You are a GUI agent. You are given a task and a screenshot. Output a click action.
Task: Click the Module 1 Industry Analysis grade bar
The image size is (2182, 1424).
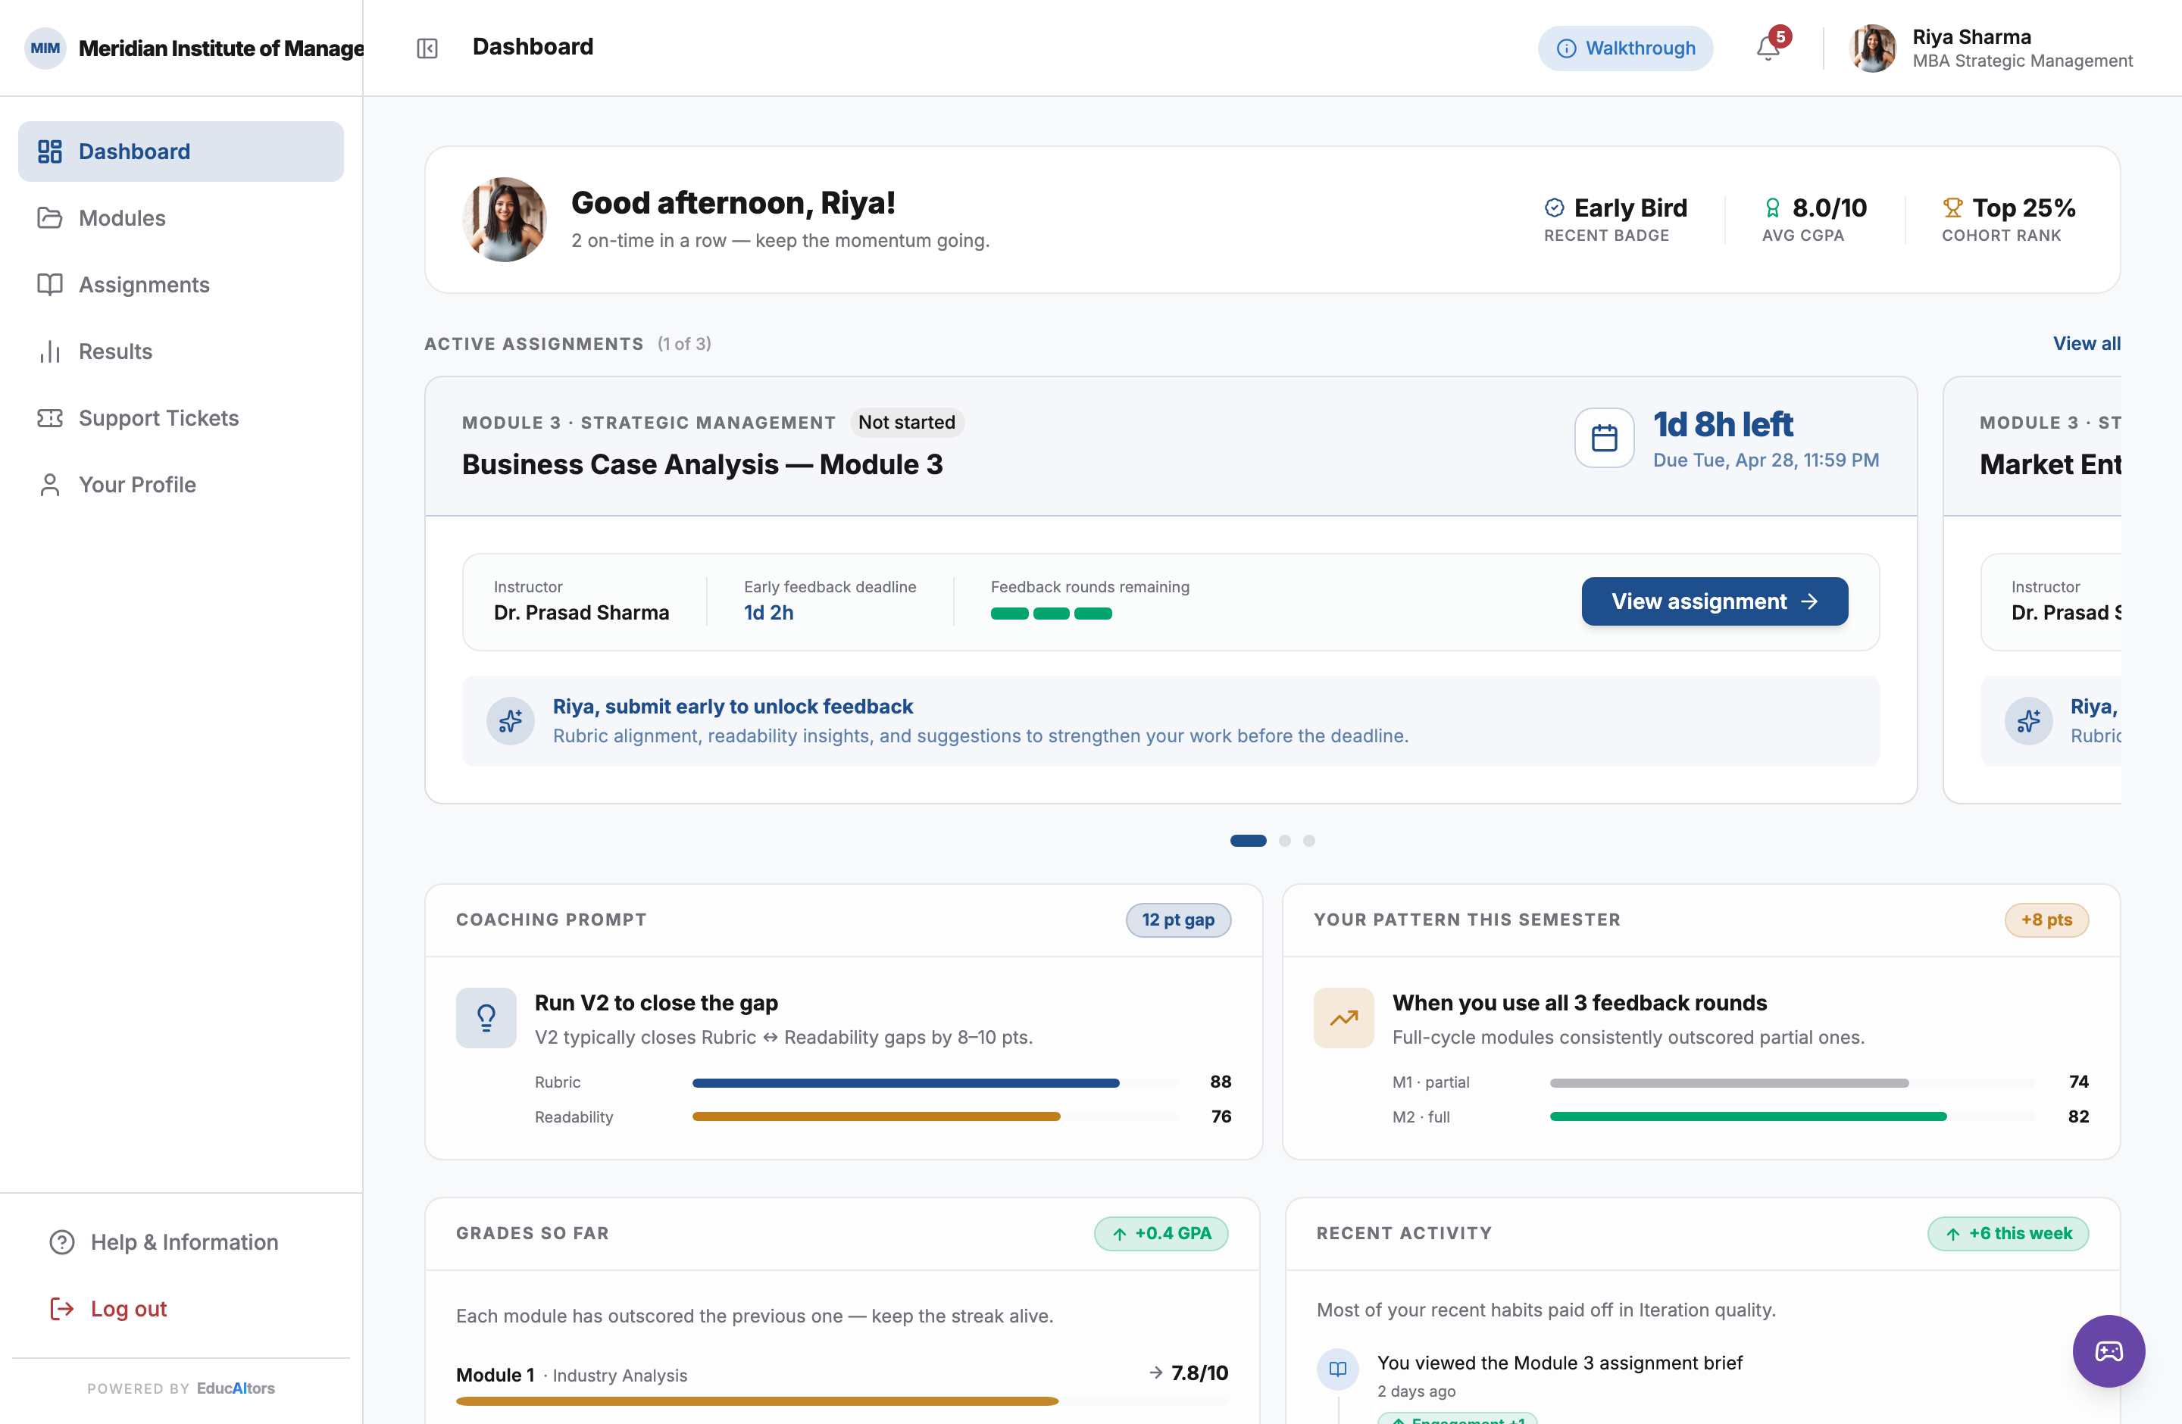[842, 1401]
